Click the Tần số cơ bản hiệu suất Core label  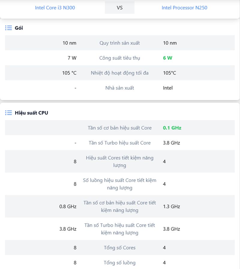119,128
